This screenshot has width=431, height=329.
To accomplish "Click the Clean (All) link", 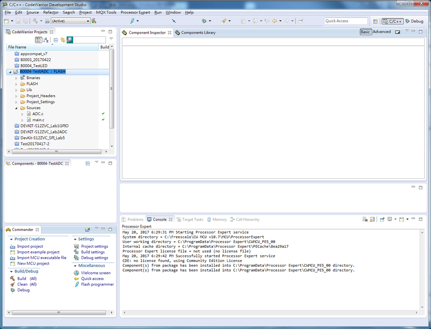I will point(27,285).
